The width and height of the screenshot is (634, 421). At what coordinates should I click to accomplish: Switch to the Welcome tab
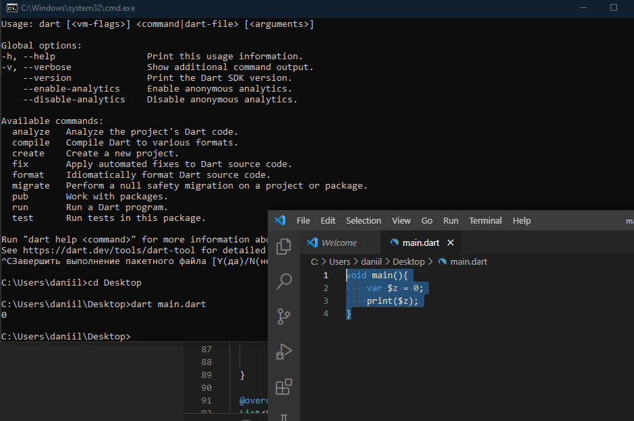click(339, 242)
